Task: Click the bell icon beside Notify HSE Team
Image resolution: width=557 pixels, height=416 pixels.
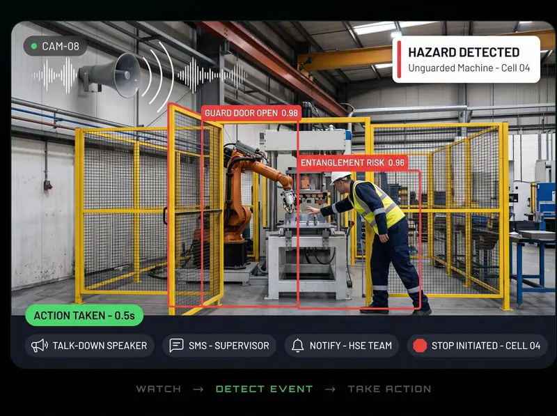Action: (298, 345)
